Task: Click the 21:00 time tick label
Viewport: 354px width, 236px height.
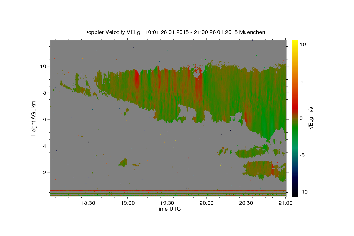Action: pos(286,203)
